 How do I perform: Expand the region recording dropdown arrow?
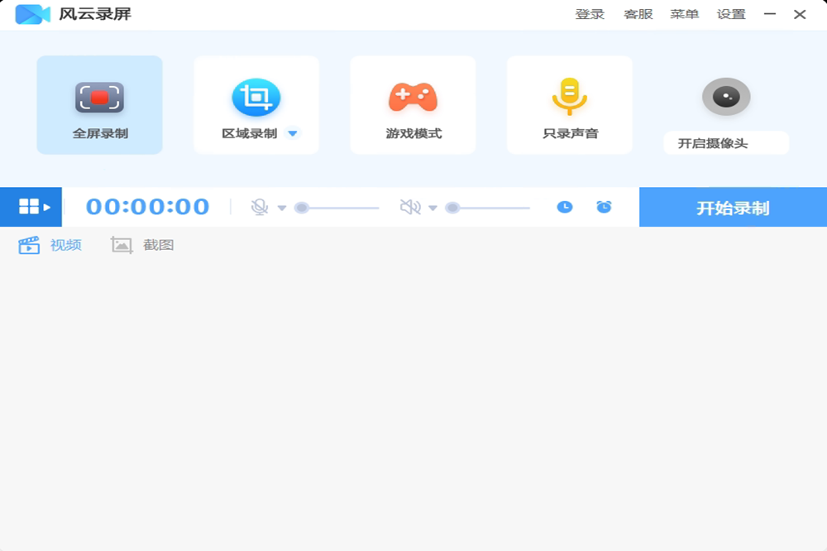point(292,133)
